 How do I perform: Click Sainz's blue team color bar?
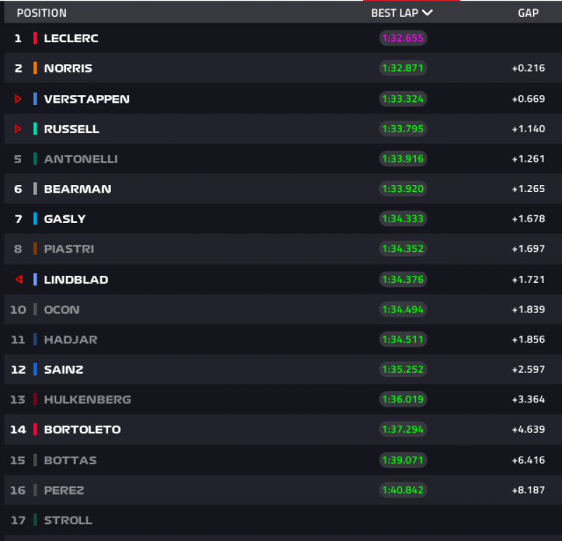35,369
